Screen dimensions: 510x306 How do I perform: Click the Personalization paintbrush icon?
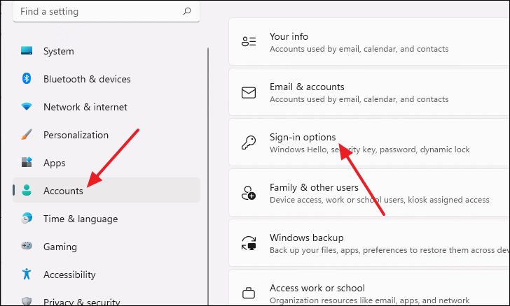click(27, 134)
